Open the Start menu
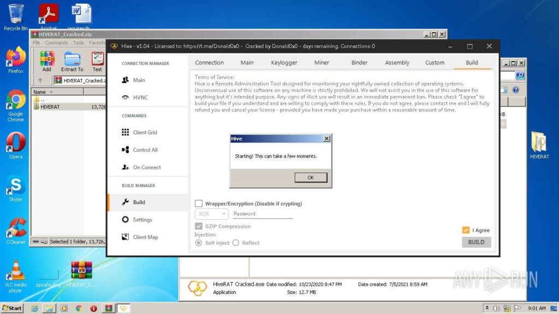 (x=12, y=309)
